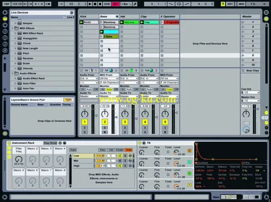Set Bass track Monitor to Off
271x202 pixels.
click(x=116, y=89)
